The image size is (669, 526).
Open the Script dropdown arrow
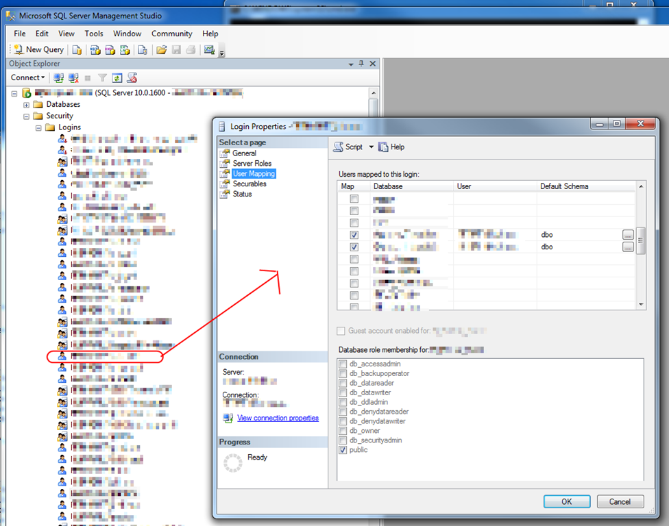(x=372, y=147)
